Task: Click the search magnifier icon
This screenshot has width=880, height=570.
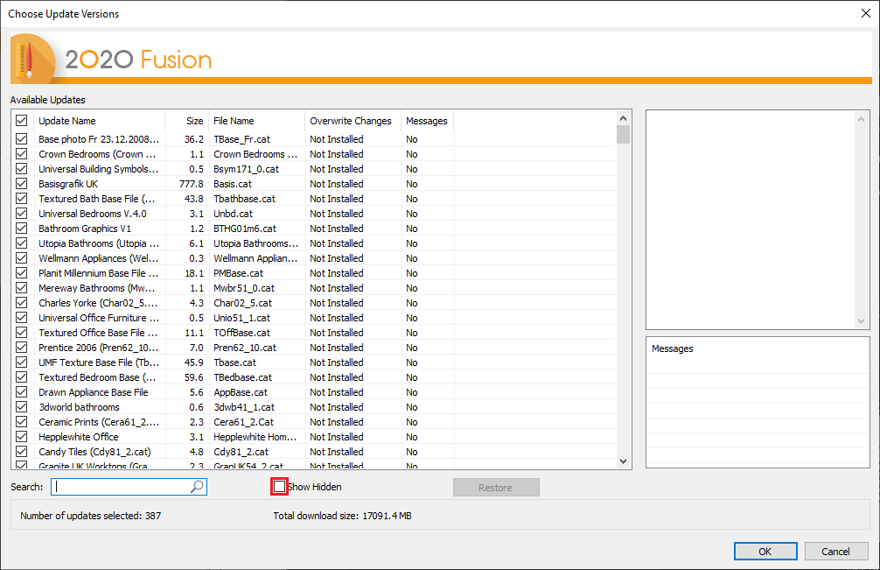Action: (197, 486)
